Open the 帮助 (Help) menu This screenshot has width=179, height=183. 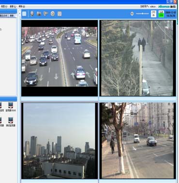point(22,7)
